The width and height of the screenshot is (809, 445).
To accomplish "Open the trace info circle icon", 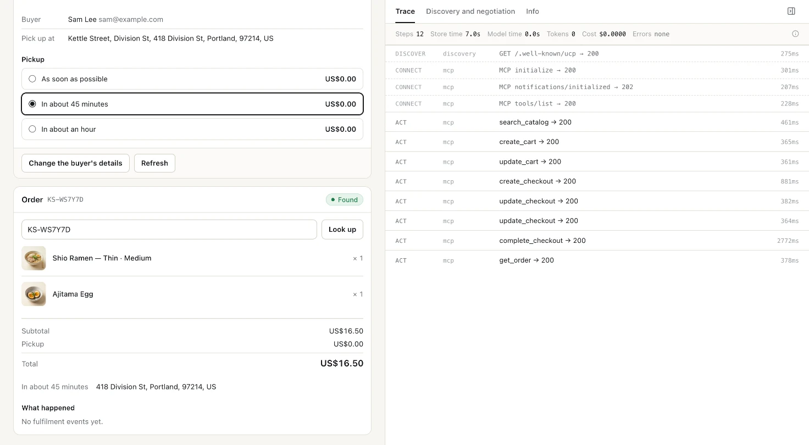I will point(795,34).
